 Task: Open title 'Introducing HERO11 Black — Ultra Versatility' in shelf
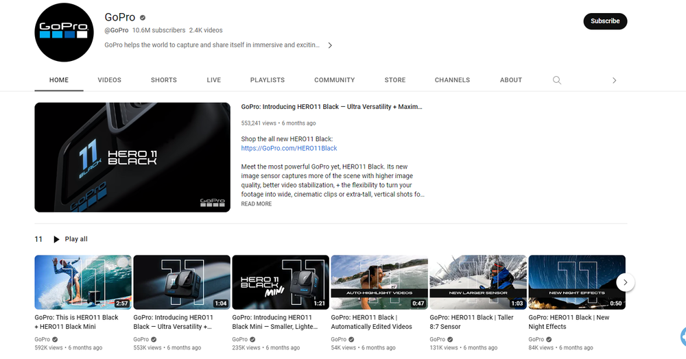coord(174,322)
